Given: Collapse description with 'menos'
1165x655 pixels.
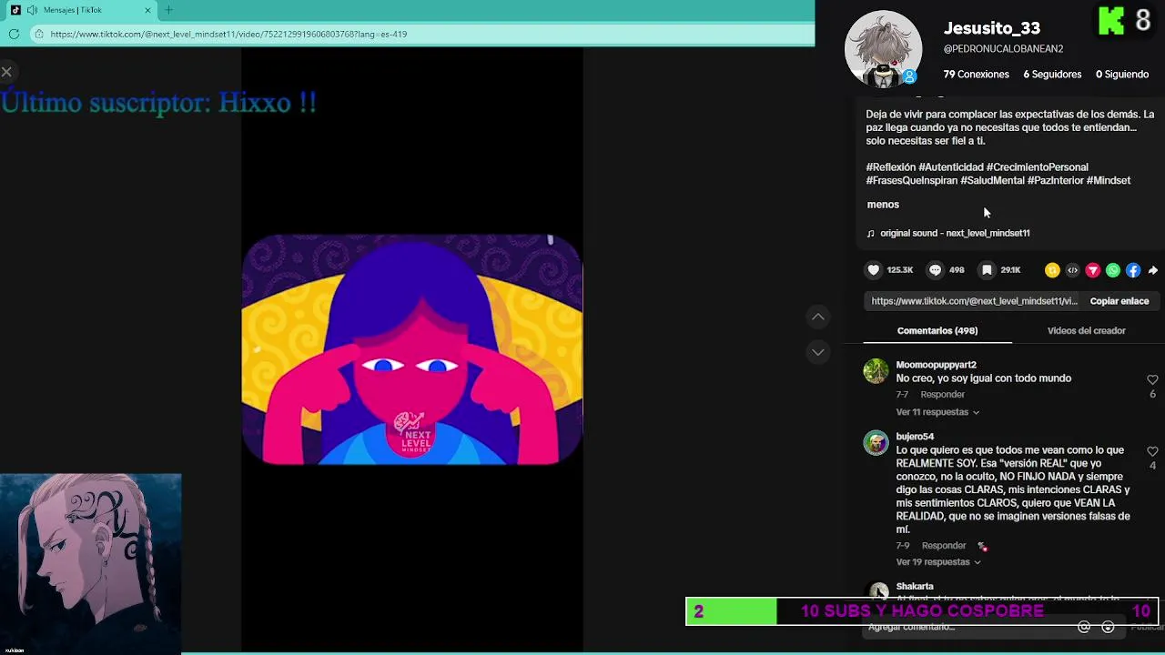Looking at the screenshot, I should click(883, 205).
